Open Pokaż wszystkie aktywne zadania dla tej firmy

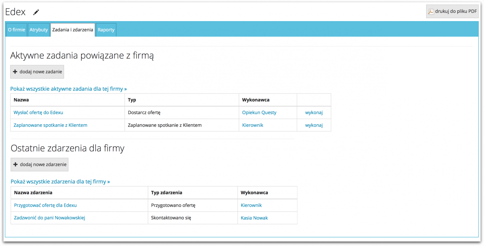pyautogui.click(x=68, y=89)
